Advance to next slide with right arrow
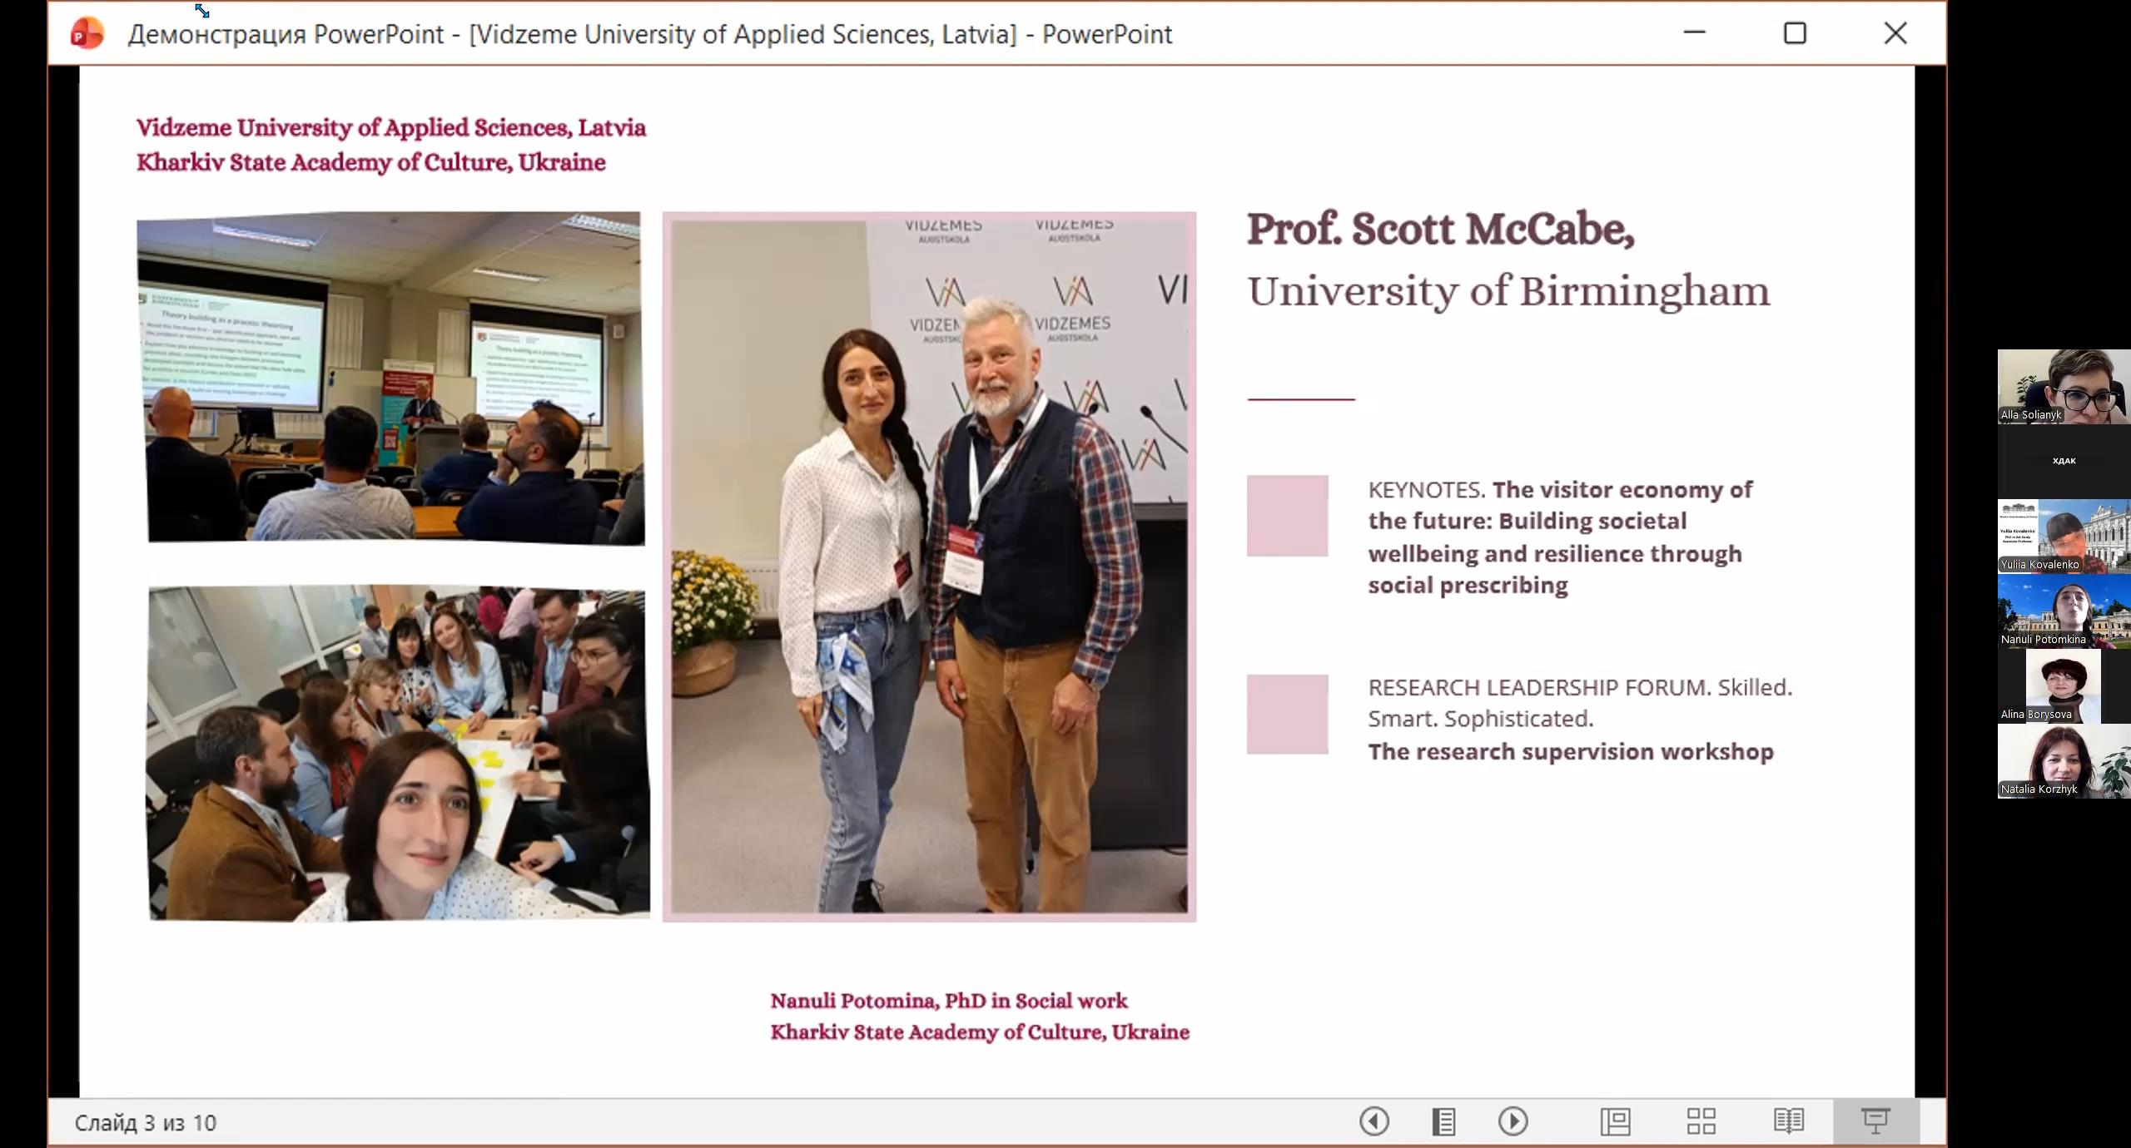This screenshot has height=1148, width=2131. click(x=1513, y=1121)
